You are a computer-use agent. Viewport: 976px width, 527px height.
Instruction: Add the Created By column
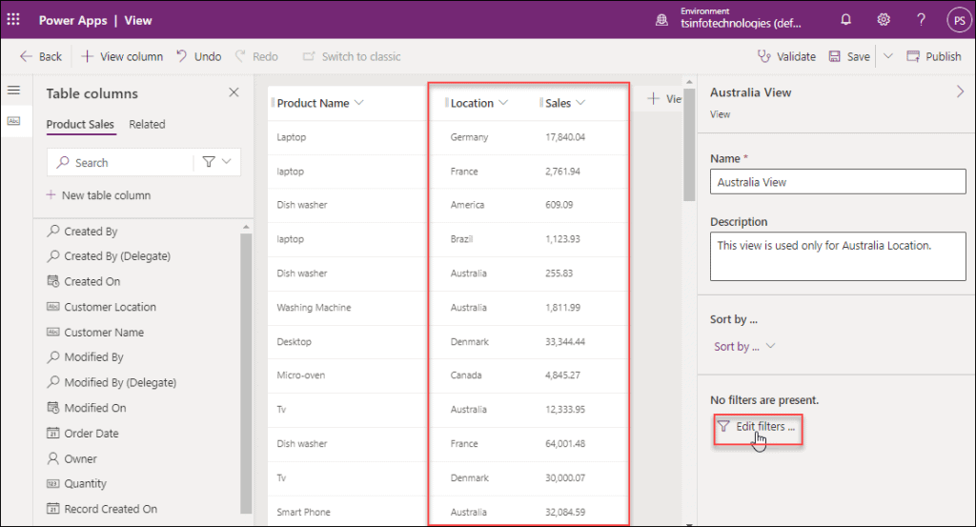pos(82,232)
